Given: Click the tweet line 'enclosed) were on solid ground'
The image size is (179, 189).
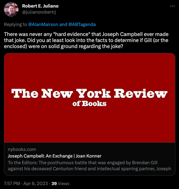Looking at the screenshot, I should [63, 46].
